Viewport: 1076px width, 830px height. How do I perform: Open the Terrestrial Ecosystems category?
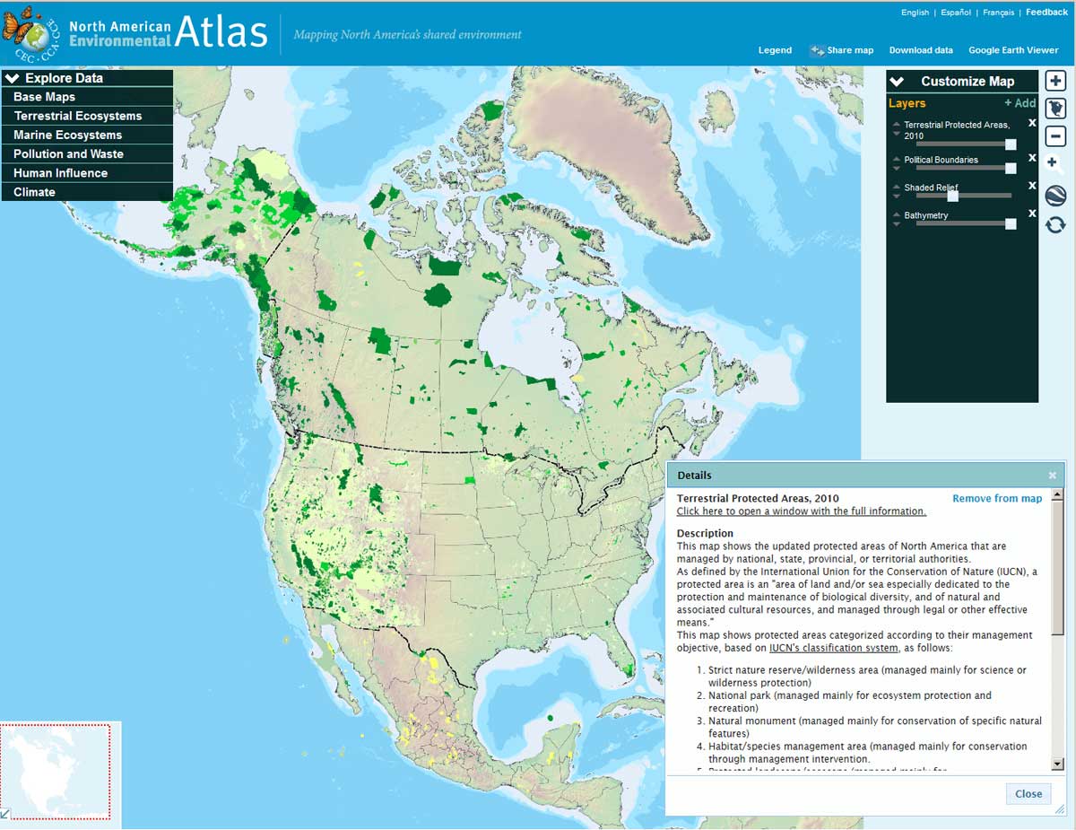coord(87,116)
